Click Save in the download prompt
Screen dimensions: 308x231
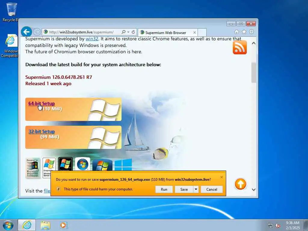click(x=184, y=189)
